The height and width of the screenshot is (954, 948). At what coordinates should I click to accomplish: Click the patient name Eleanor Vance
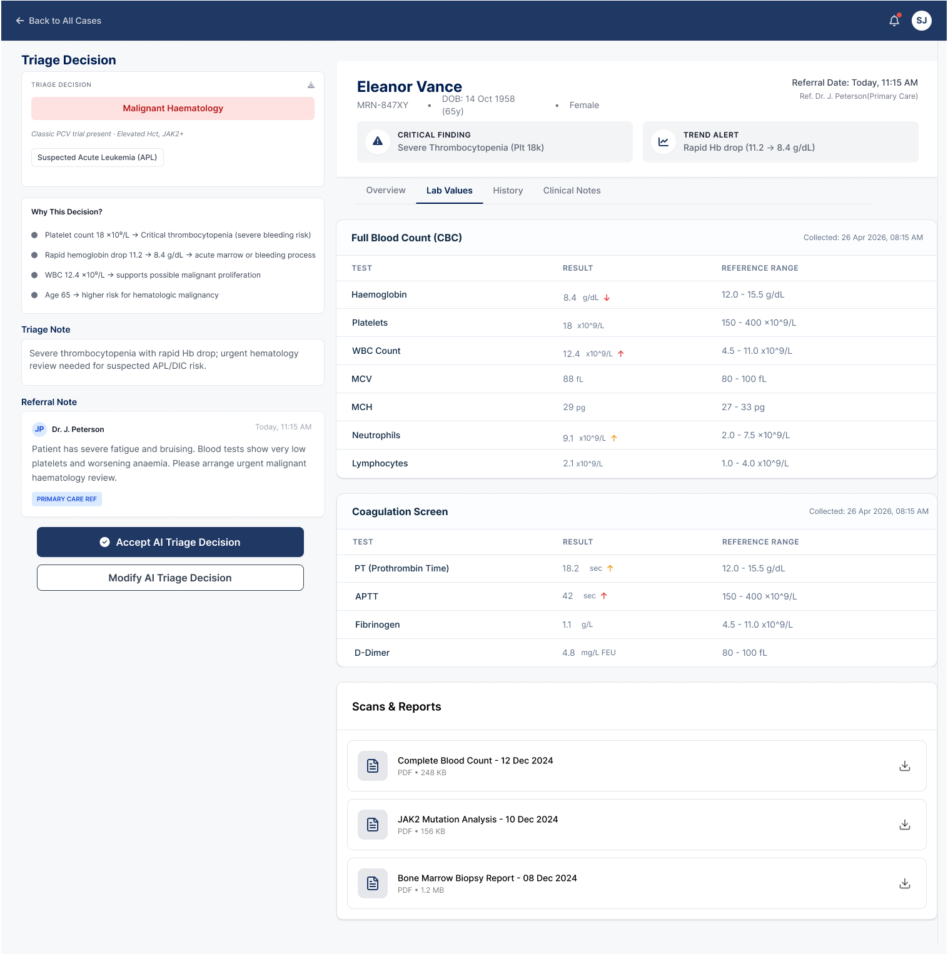click(410, 87)
